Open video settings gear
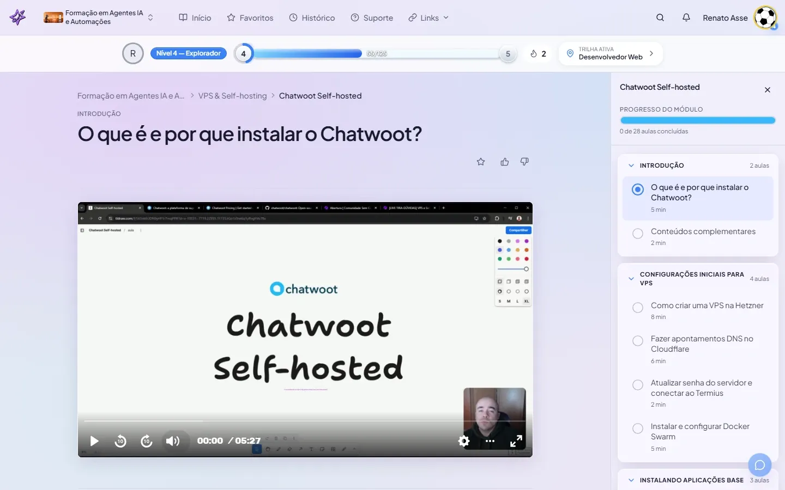 tap(464, 441)
